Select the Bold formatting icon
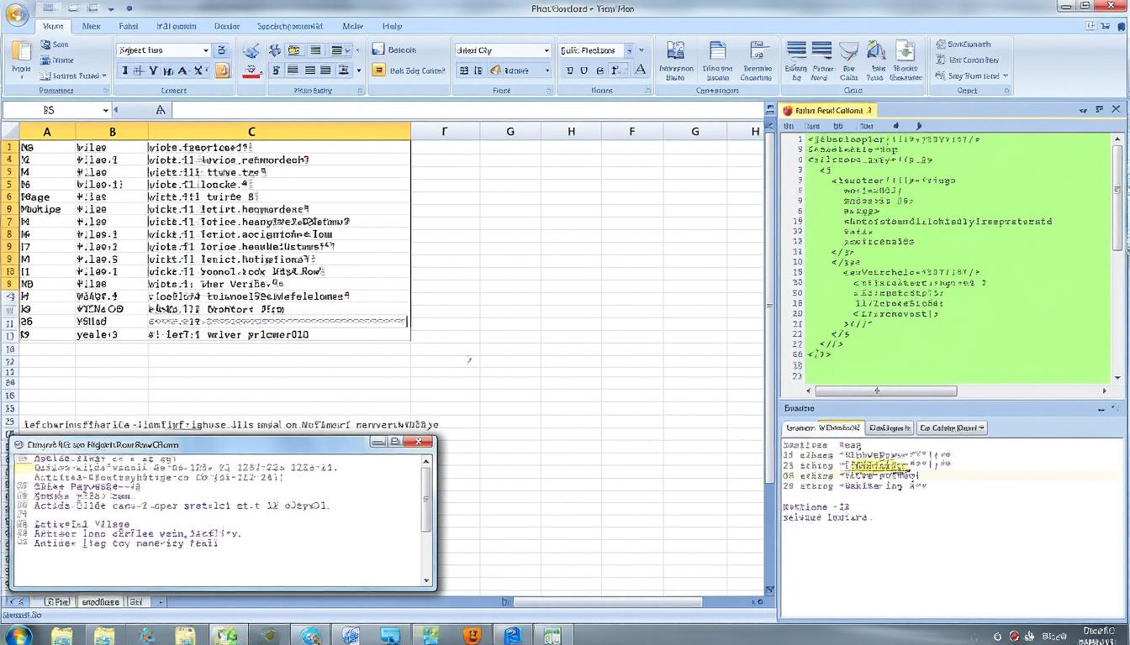1130x645 pixels. (124, 73)
